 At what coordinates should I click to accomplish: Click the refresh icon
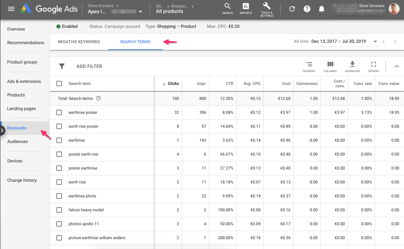[292, 9]
